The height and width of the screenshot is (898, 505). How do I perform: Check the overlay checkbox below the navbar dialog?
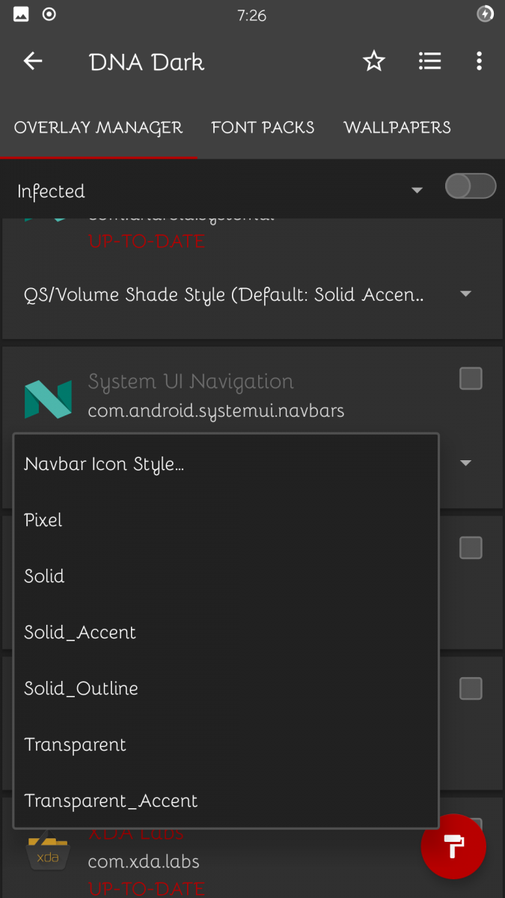pos(471,548)
